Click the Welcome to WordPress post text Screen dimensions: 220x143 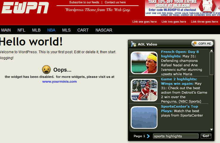coord(58,55)
